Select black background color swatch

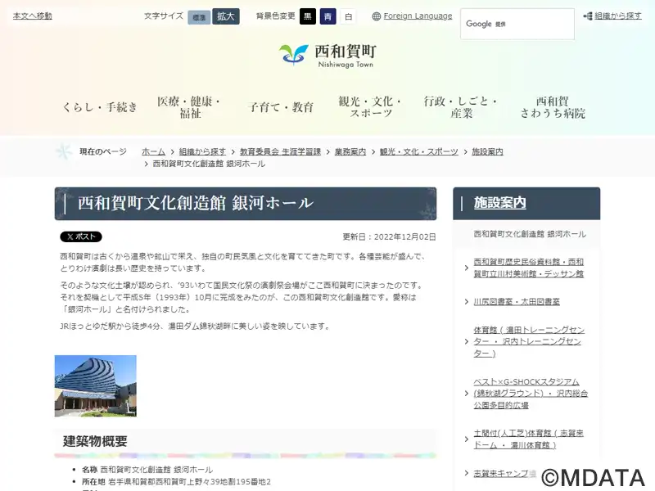tap(308, 16)
